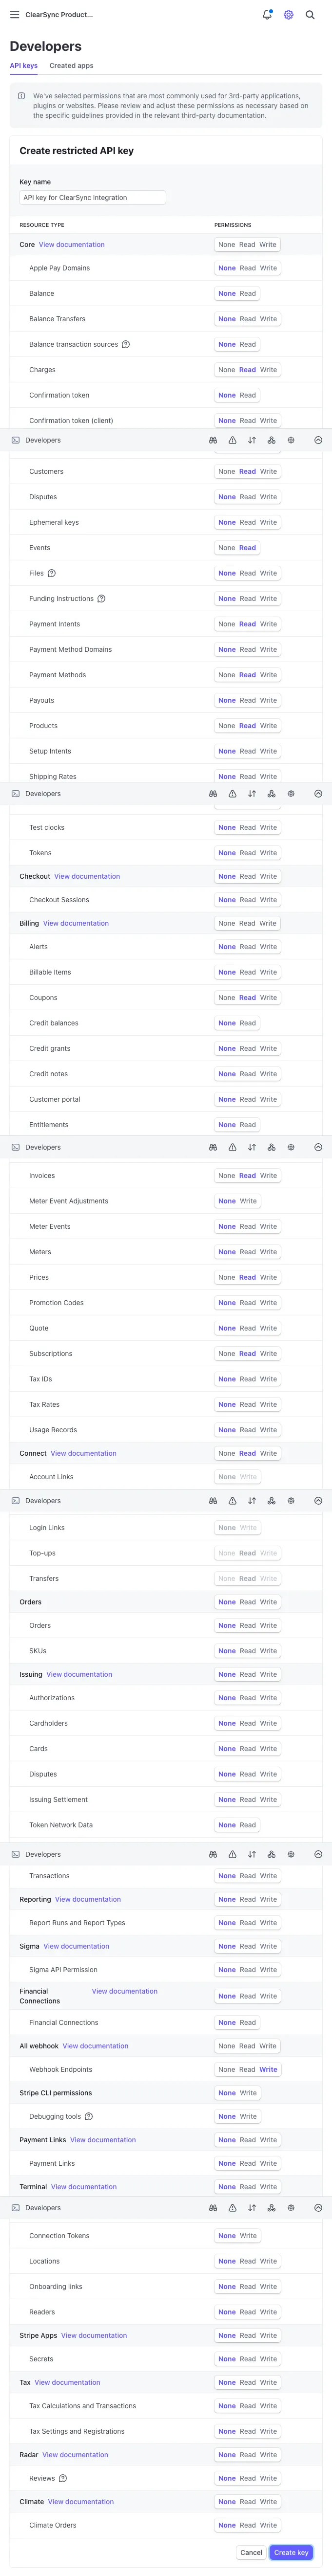Select the API keys tab
Viewport: 332px width, 2576px height.
pyautogui.click(x=24, y=66)
